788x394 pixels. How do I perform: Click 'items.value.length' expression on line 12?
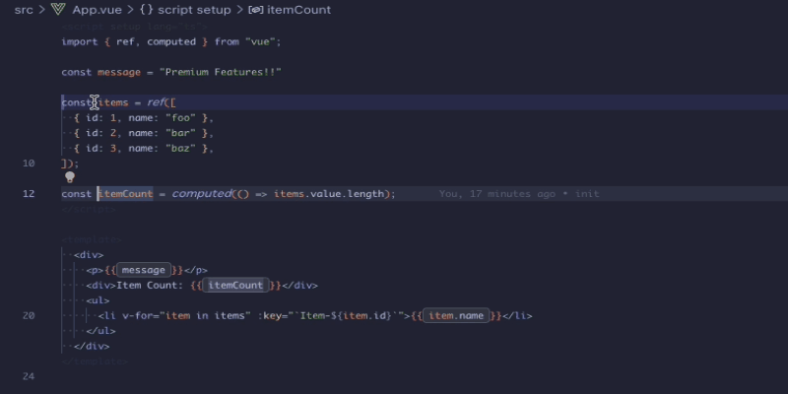point(329,193)
